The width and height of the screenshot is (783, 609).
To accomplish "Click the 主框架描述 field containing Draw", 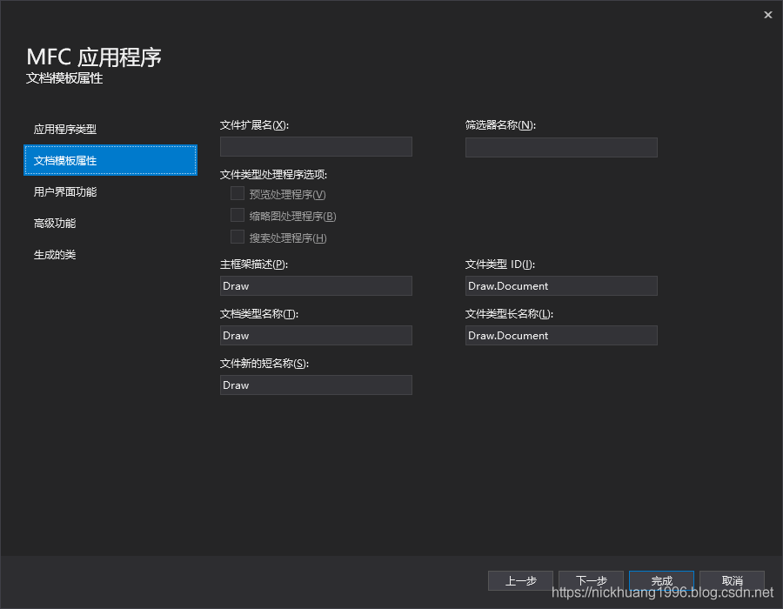I will (x=316, y=286).
